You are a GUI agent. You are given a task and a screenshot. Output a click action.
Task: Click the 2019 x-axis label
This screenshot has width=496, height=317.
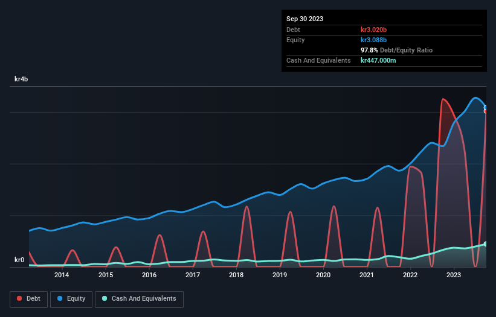280,275
